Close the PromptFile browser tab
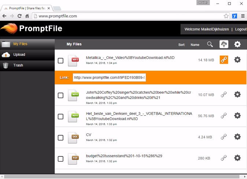247x179 pixels. (x=49, y=8)
